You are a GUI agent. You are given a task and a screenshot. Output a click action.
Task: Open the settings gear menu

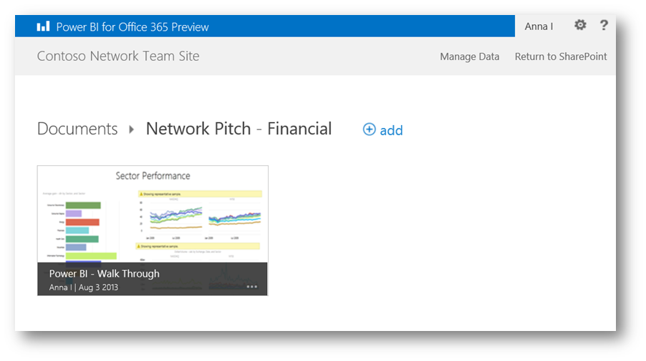tap(580, 25)
